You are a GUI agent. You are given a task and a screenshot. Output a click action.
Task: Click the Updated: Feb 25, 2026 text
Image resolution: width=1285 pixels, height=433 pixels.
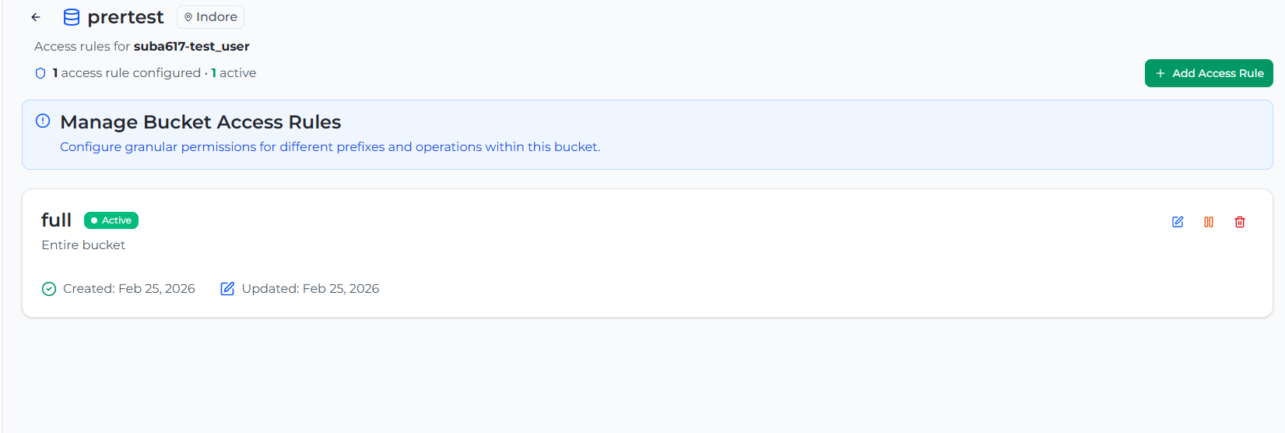click(x=311, y=289)
